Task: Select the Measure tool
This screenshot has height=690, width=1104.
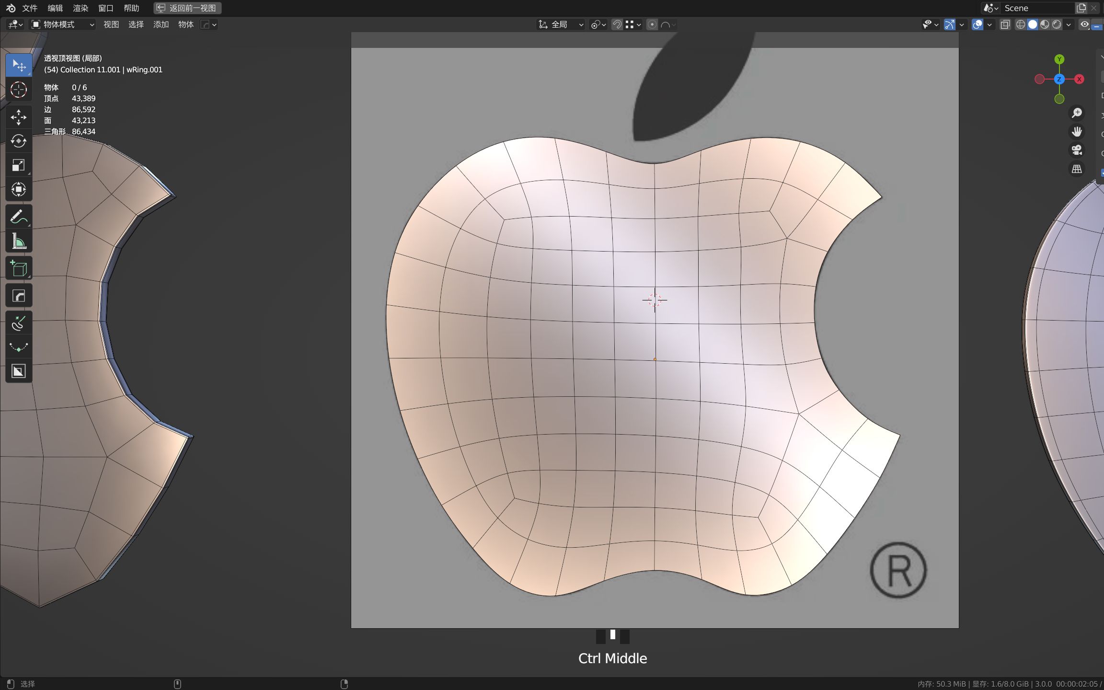Action: 19,241
